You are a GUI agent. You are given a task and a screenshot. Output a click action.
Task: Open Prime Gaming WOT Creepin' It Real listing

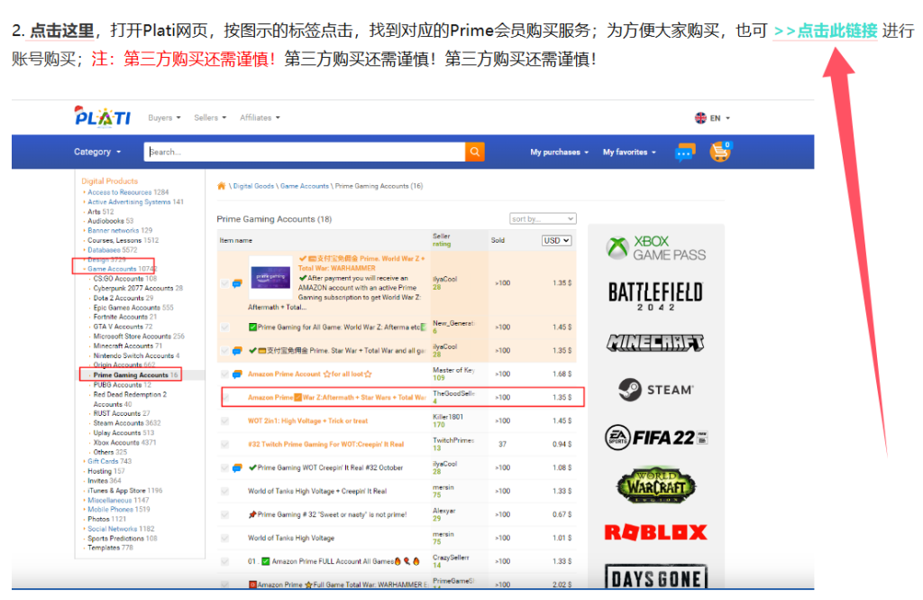325,468
